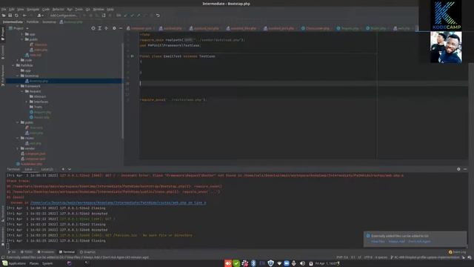474x267 pixels.
Task: Toggle the Problems tool window button
Action: click(46, 252)
